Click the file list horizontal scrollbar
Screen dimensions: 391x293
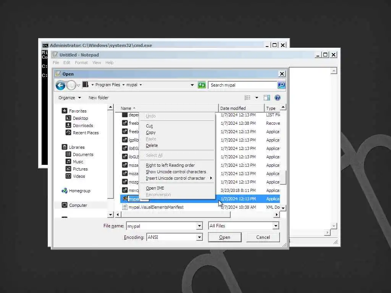point(176,214)
